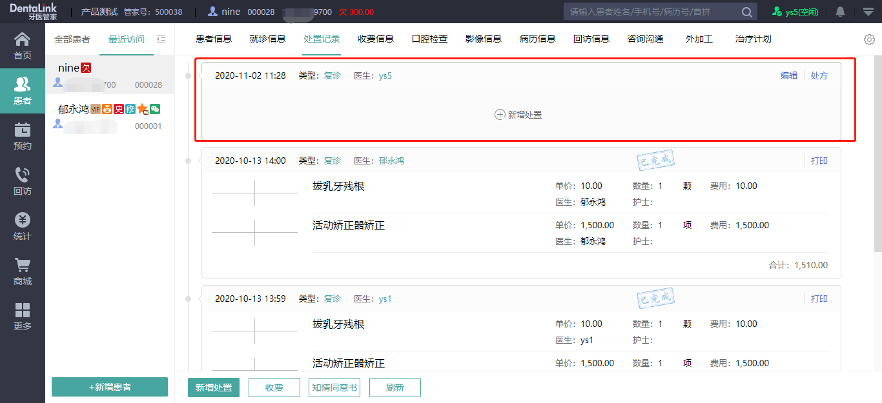The image size is (882, 403).
Task: Type in patient search input field
Action: pyautogui.click(x=651, y=12)
